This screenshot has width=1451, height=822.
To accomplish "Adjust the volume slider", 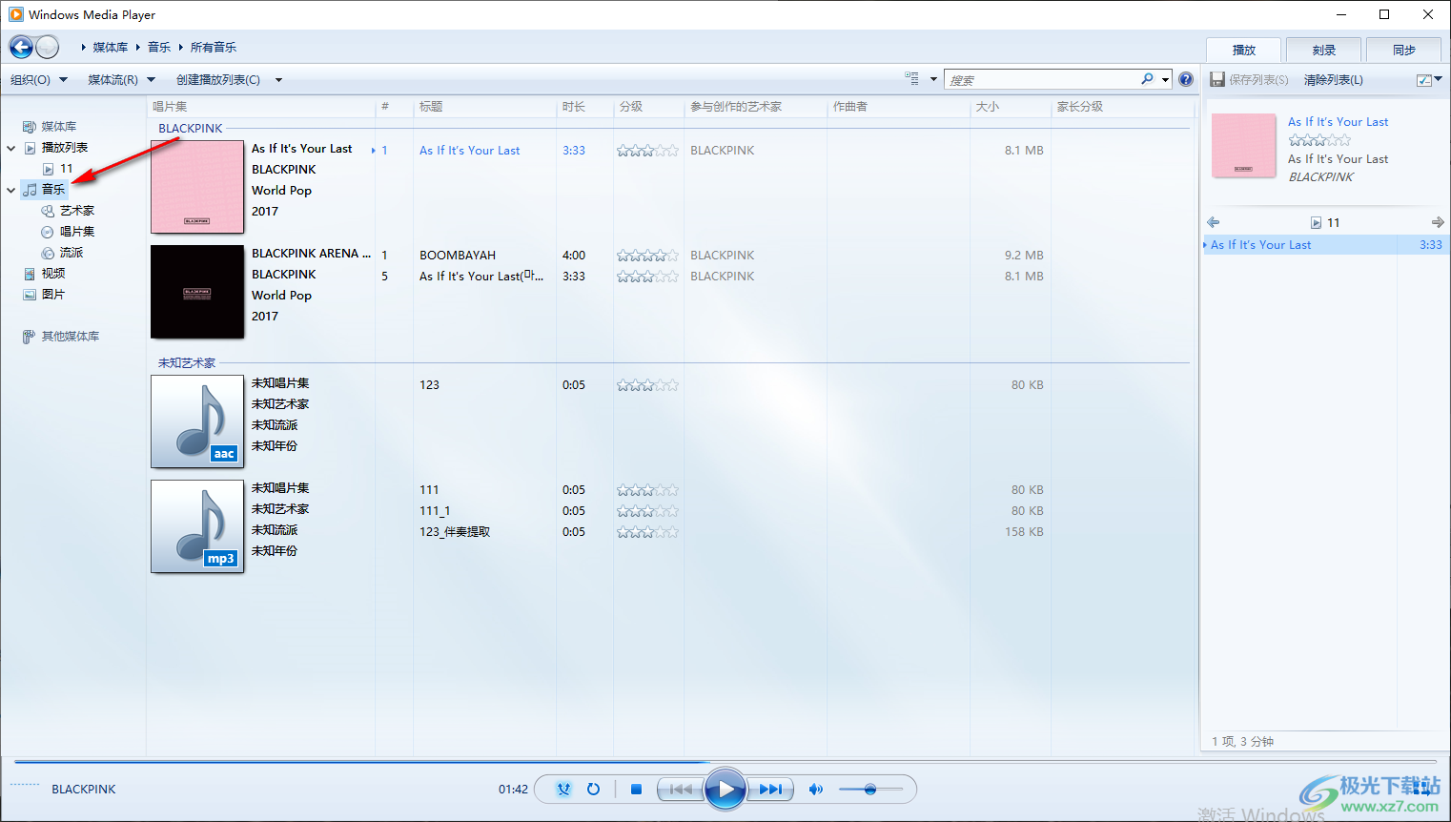I will point(870,789).
